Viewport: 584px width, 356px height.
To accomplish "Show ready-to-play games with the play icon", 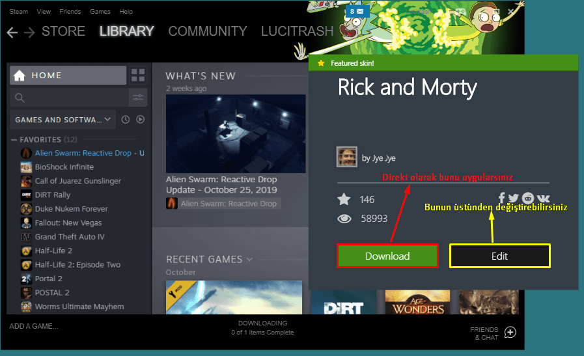I will click(x=141, y=120).
